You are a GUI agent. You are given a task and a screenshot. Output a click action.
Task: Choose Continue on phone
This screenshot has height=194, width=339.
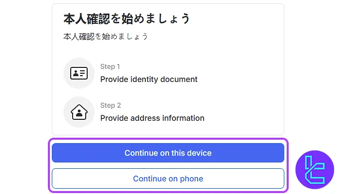click(168, 178)
